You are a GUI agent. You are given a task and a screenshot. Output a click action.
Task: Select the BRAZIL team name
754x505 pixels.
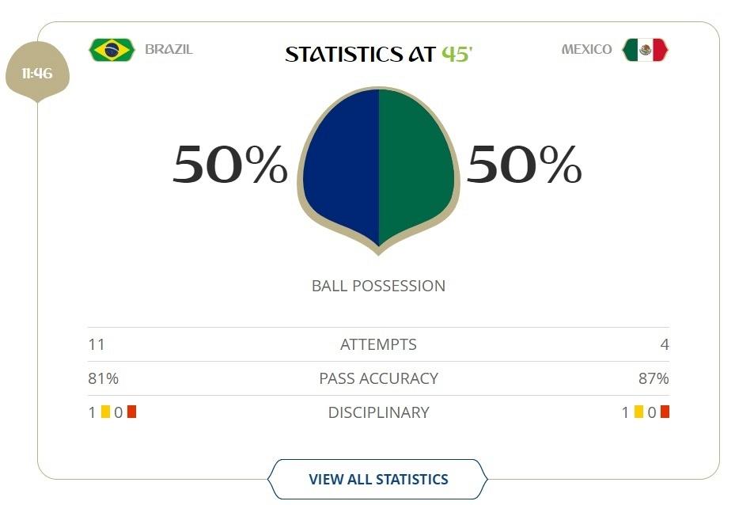(169, 50)
